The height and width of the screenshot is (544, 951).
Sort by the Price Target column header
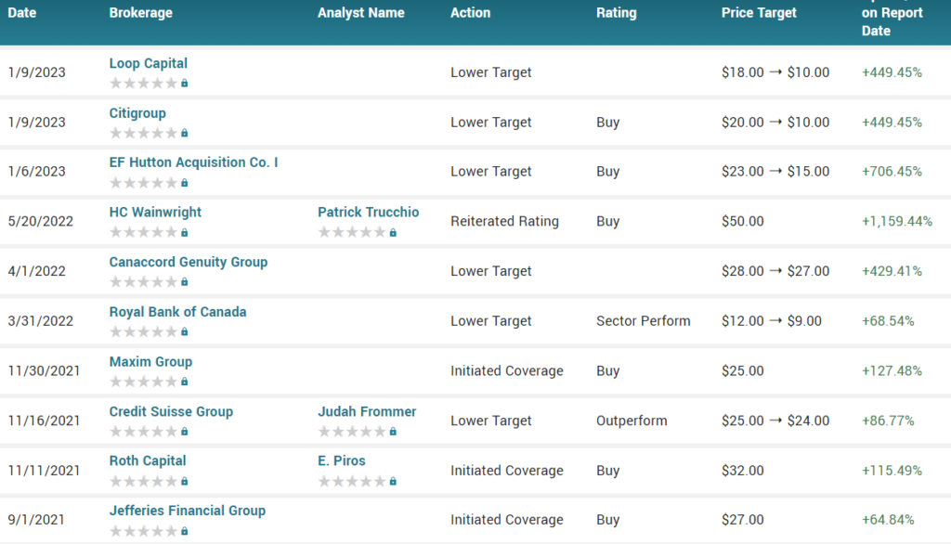click(759, 13)
